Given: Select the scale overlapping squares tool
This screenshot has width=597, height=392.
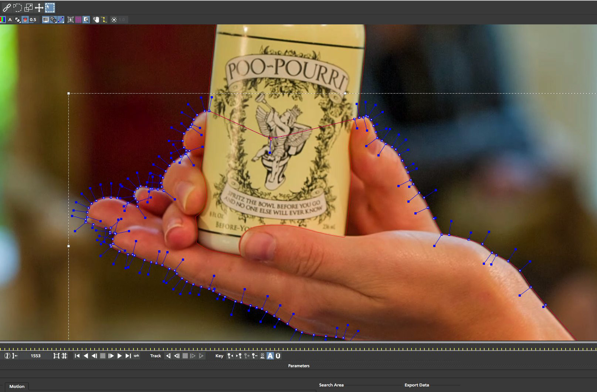Looking at the screenshot, I should [x=28, y=7].
